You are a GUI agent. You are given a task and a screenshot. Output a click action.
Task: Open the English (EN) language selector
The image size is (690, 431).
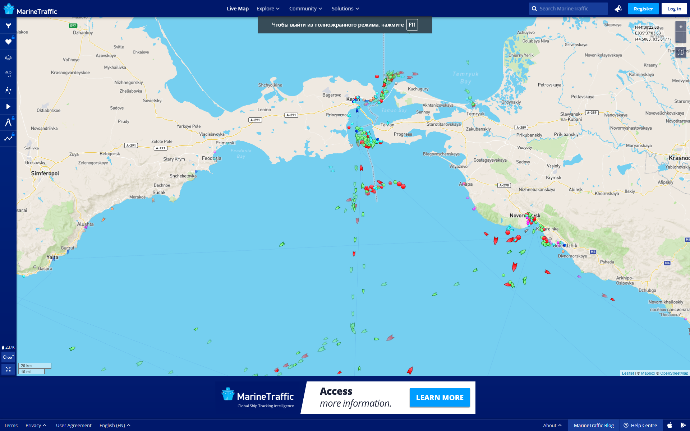point(115,425)
